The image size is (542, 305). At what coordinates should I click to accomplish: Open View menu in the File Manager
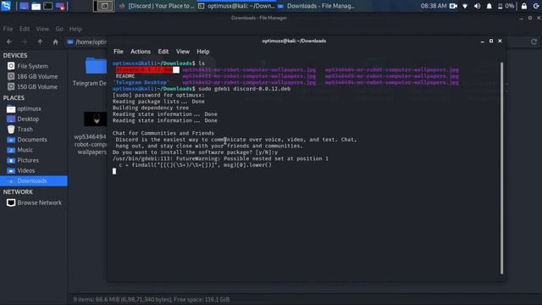(42, 29)
